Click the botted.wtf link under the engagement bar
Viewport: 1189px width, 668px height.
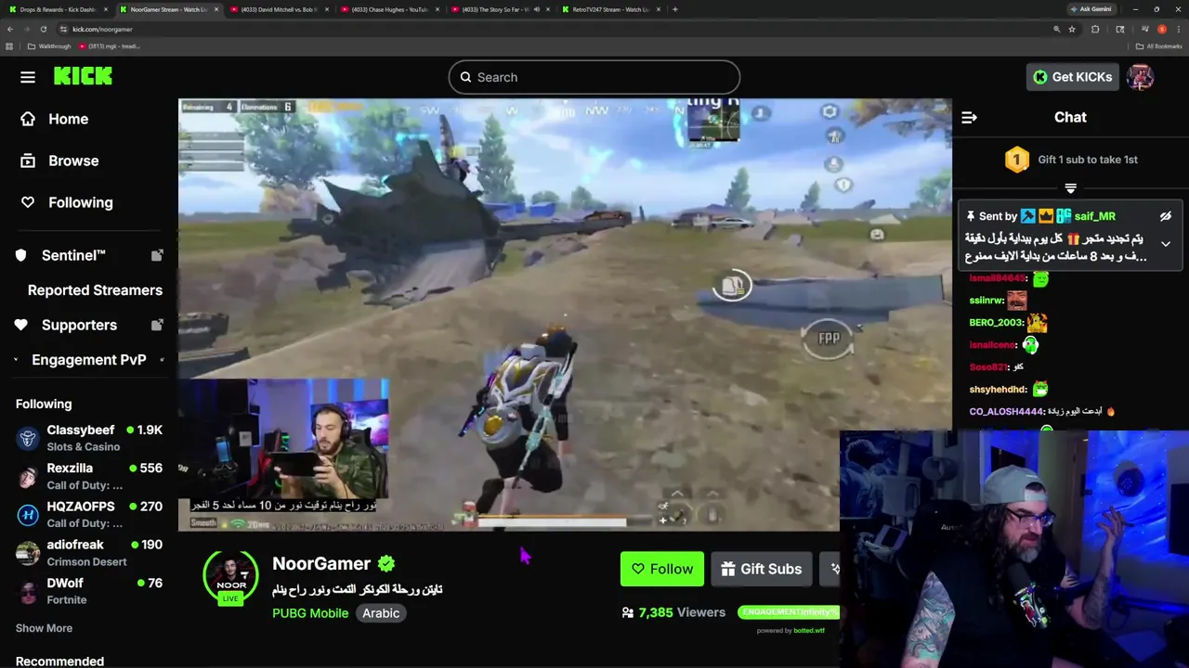click(808, 631)
